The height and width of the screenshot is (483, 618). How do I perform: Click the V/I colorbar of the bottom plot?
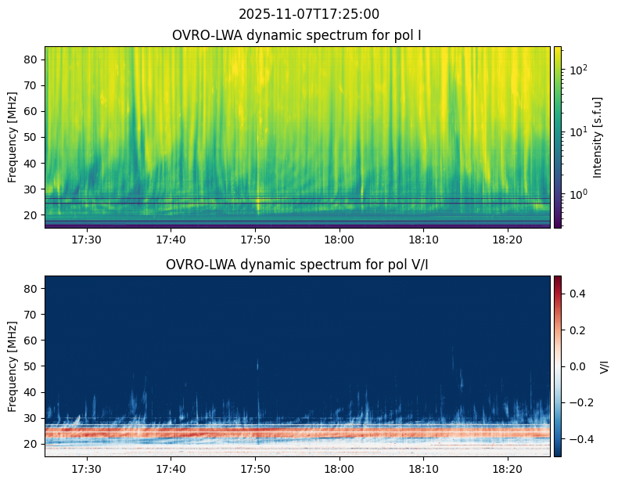coord(558,366)
